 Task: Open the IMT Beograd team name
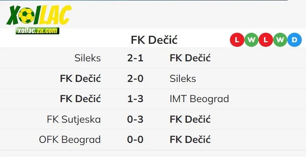coord(199,99)
